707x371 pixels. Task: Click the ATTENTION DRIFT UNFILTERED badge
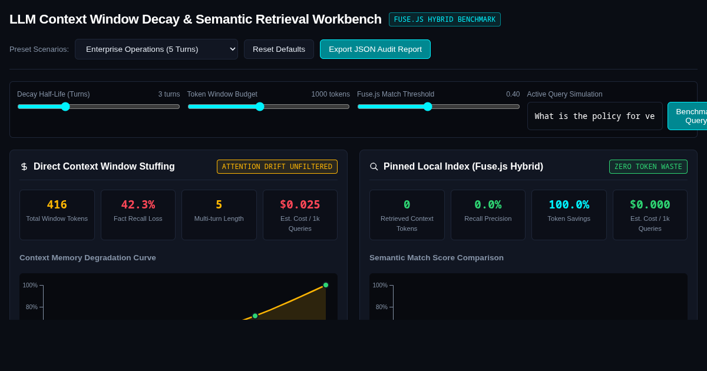(x=277, y=167)
